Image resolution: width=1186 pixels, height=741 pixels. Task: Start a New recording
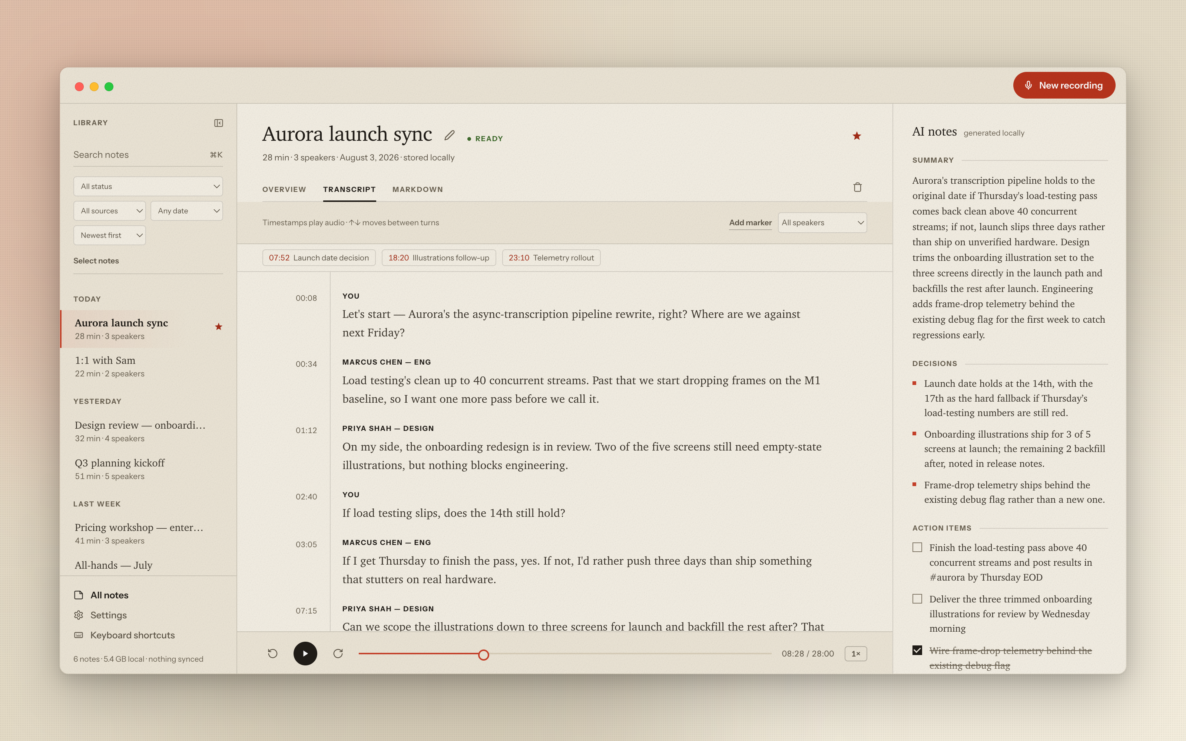point(1064,85)
